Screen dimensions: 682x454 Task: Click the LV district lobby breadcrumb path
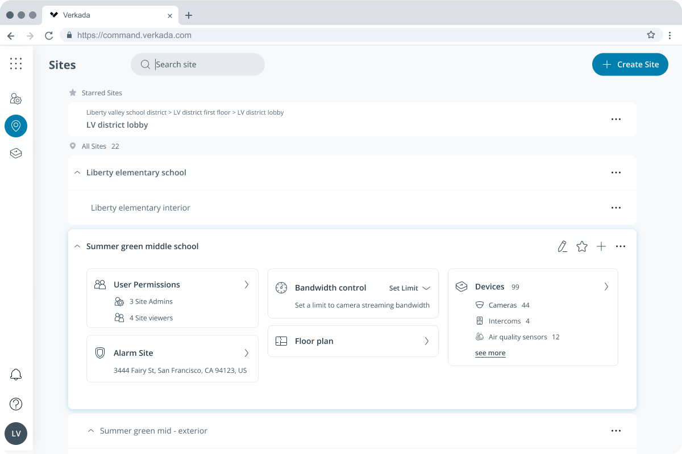(x=185, y=112)
